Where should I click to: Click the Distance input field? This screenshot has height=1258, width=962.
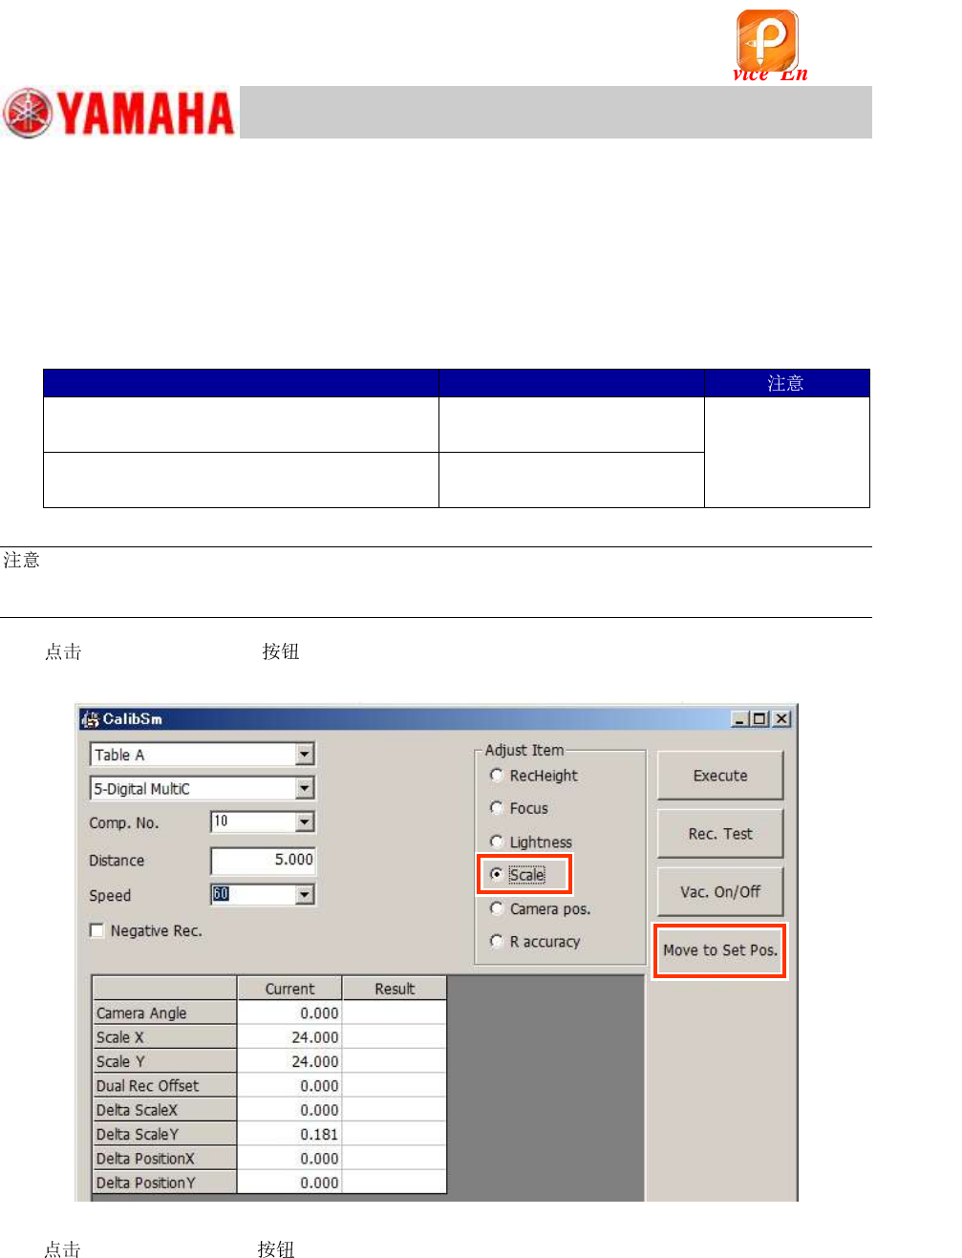point(263,860)
